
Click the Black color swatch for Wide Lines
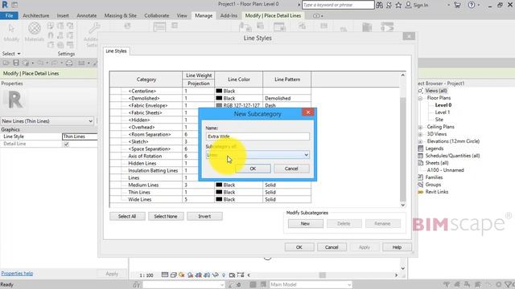tap(219, 199)
